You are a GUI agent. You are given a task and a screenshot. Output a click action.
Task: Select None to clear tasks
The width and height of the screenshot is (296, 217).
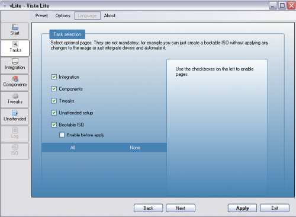[x=135, y=148]
